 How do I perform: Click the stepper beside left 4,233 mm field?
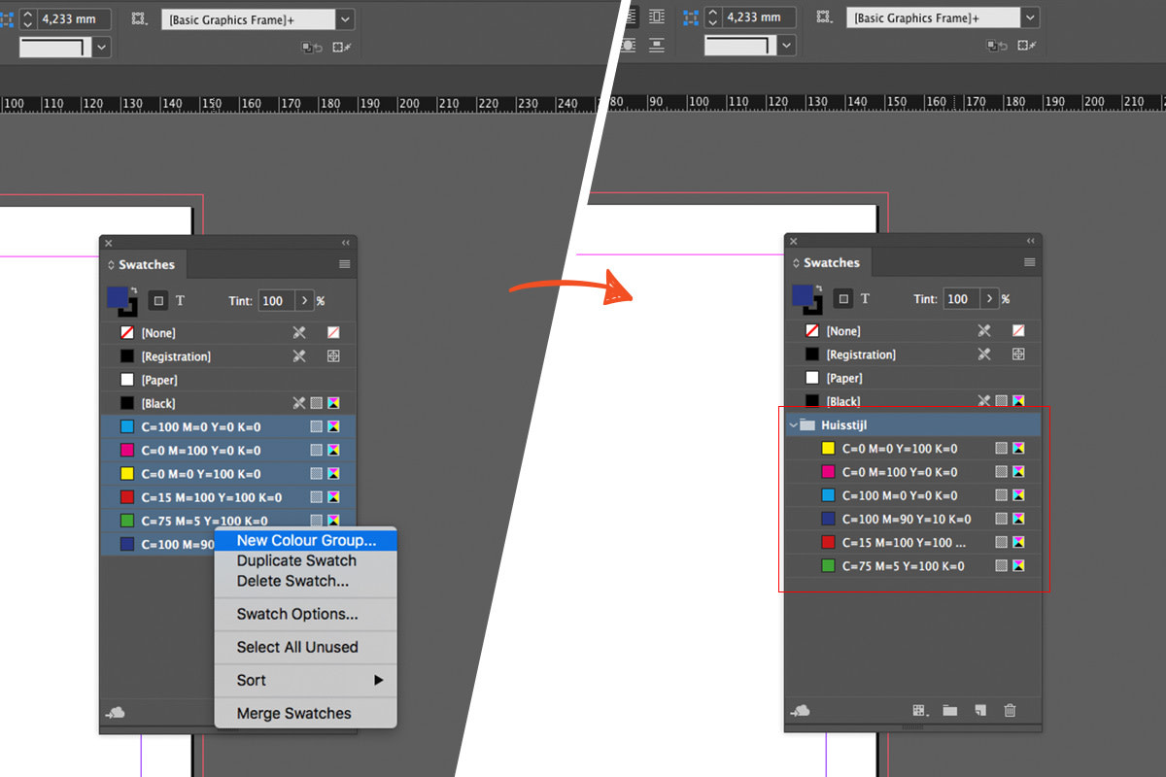click(x=26, y=18)
